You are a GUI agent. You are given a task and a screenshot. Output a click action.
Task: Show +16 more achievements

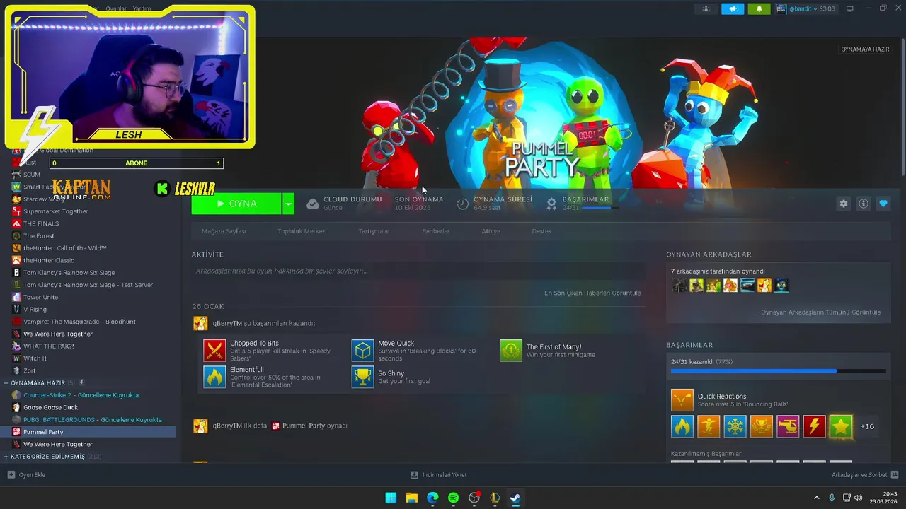867,426
